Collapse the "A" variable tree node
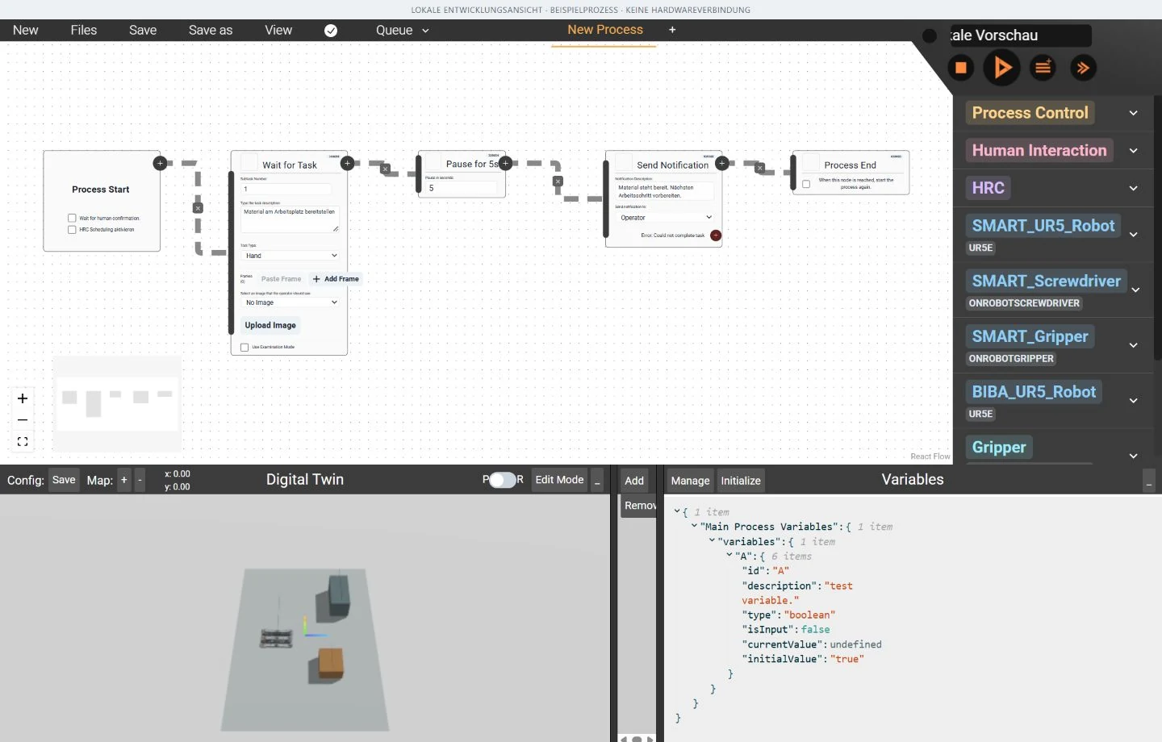The image size is (1162, 742). coord(729,555)
